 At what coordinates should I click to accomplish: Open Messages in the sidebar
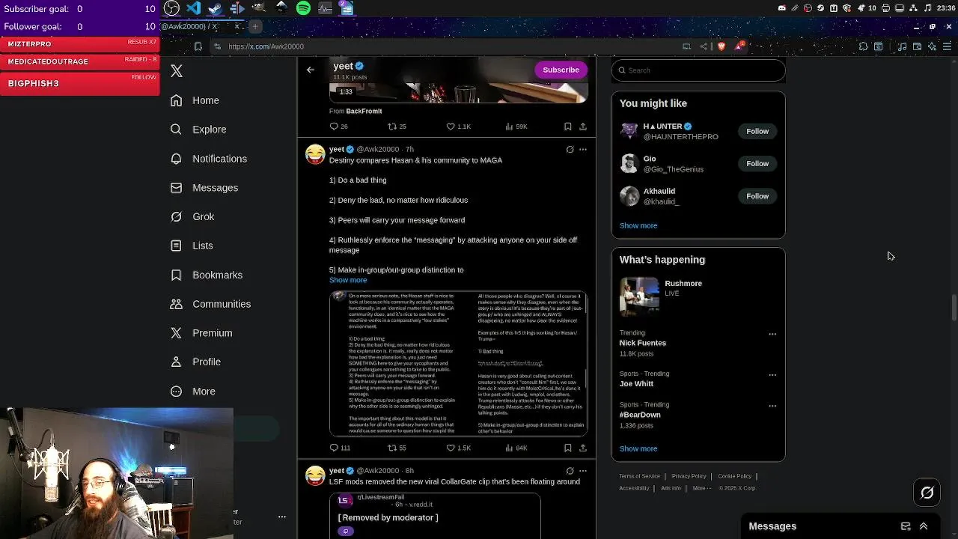click(x=204, y=188)
